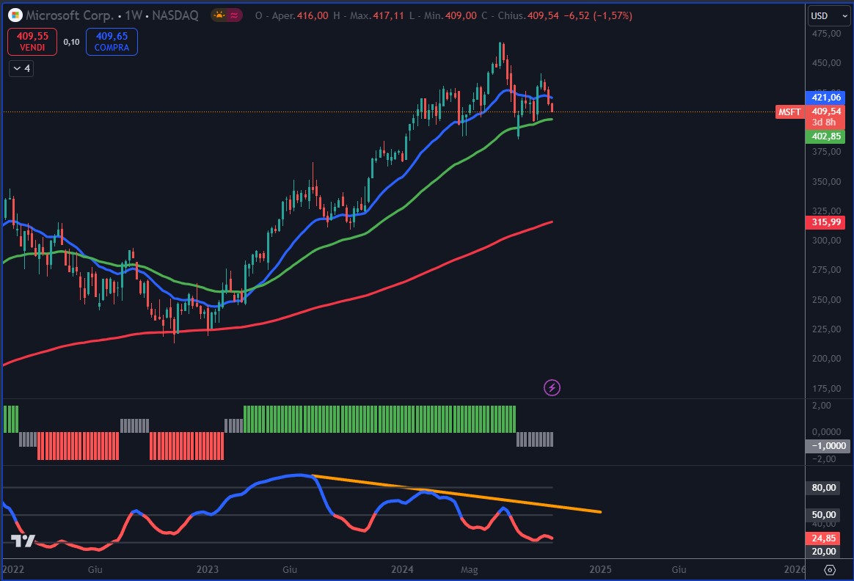Click the orange trendline on the oscillator

point(455,493)
